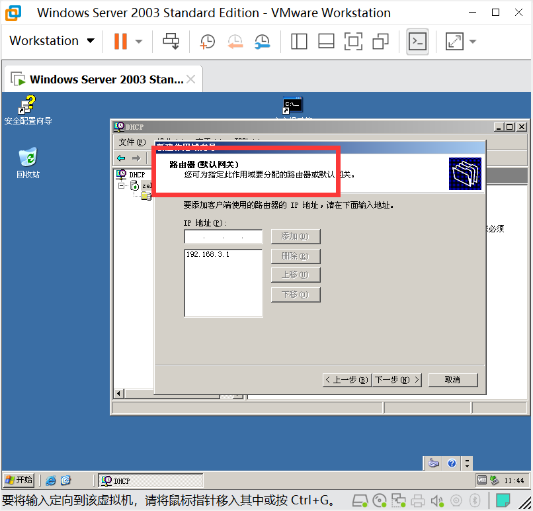This screenshot has width=533, height=511.
Task: Proceed with 下一步 button
Action: [x=397, y=380]
